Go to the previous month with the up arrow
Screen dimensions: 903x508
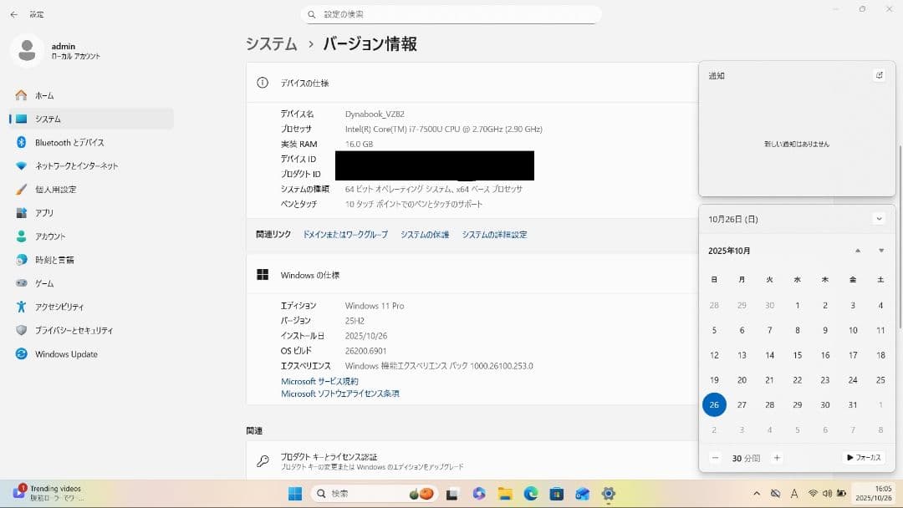857,250
